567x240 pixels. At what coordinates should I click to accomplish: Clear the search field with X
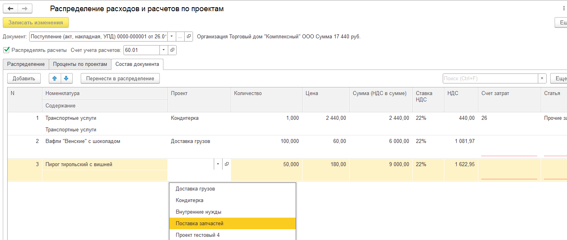(x=542, y=79)
